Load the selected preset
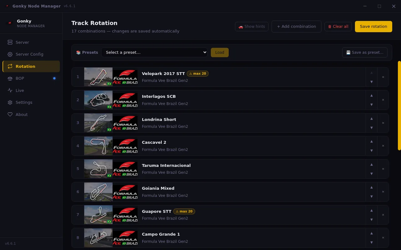401x250 pixels. (x=220, y=52)
